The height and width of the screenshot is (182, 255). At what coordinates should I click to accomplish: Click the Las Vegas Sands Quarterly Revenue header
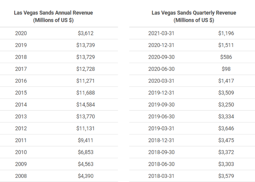pos(194,16)
